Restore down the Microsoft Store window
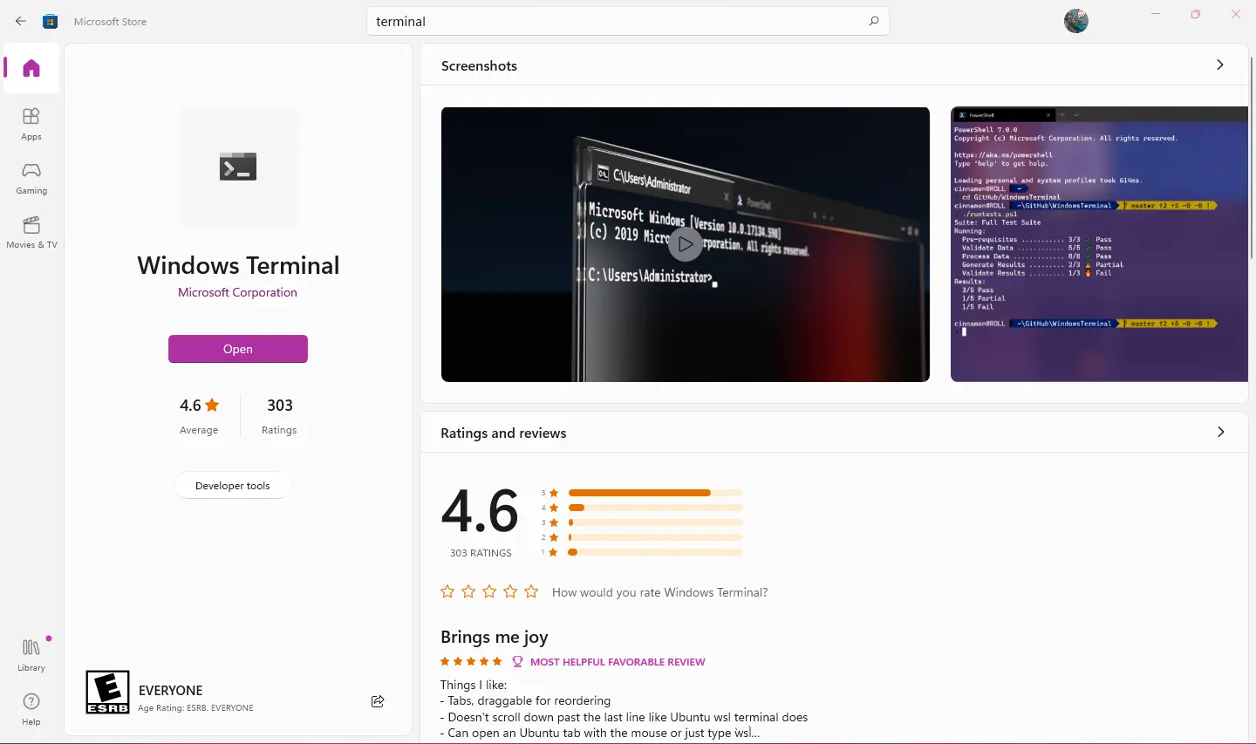 (x=1196, y=14)
